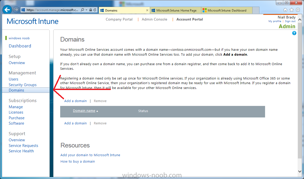Open the Admin Console
304x179 pixels.
tap(154, 19)
